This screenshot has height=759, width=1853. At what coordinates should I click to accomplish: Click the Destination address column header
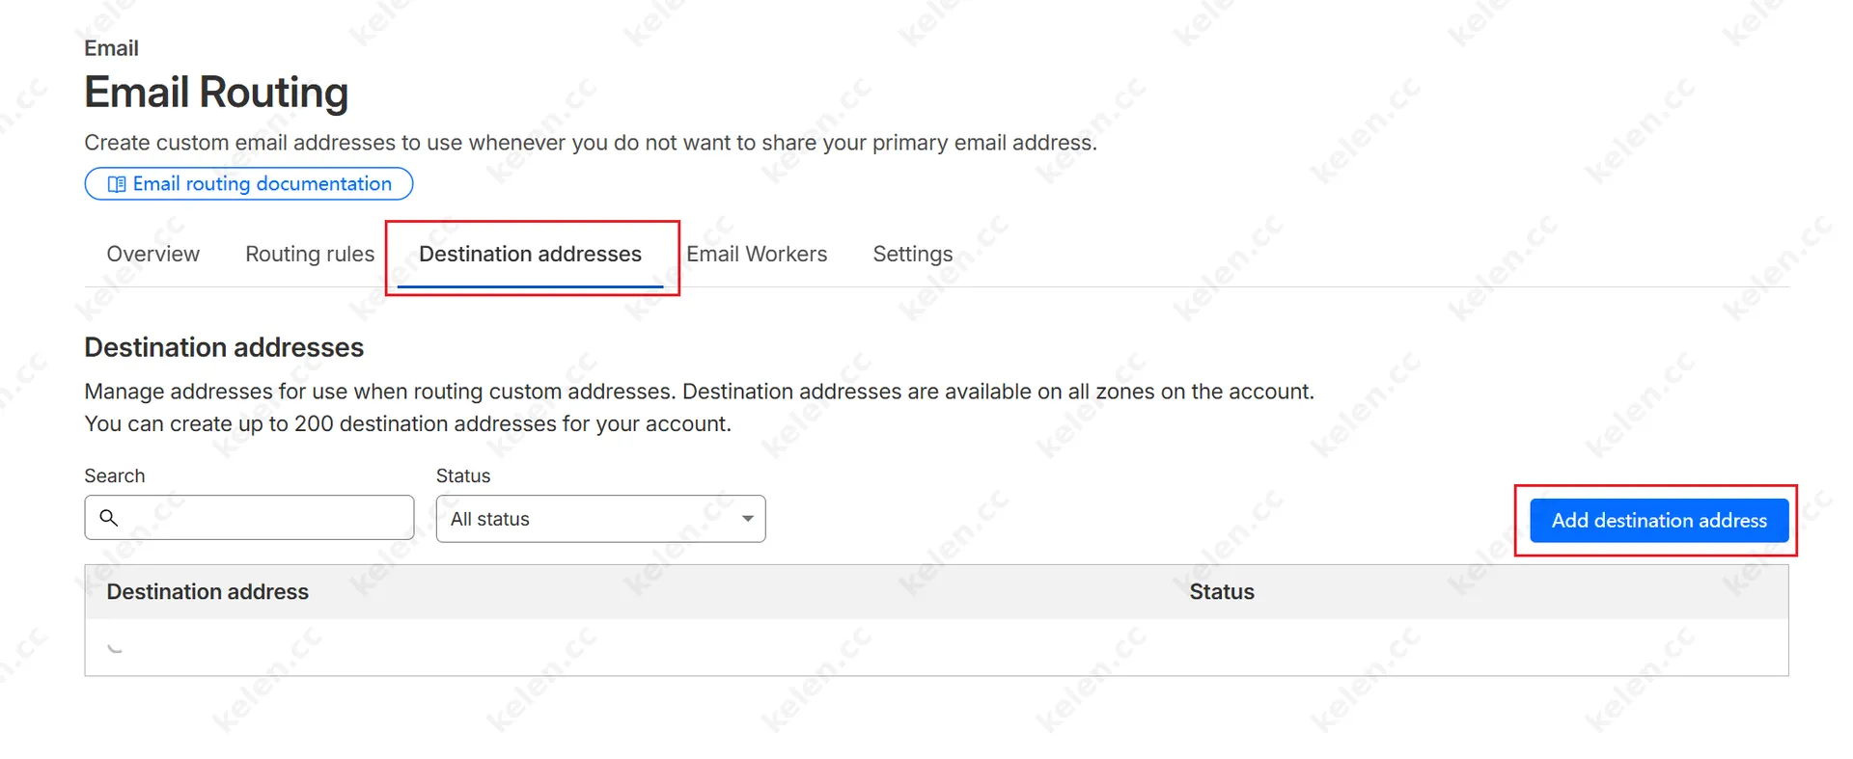click(207, 592)
